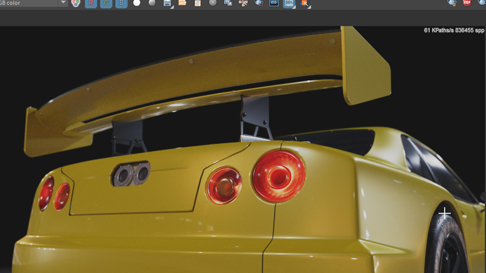Stop the render with STOP button

click(x=467, y=3)
